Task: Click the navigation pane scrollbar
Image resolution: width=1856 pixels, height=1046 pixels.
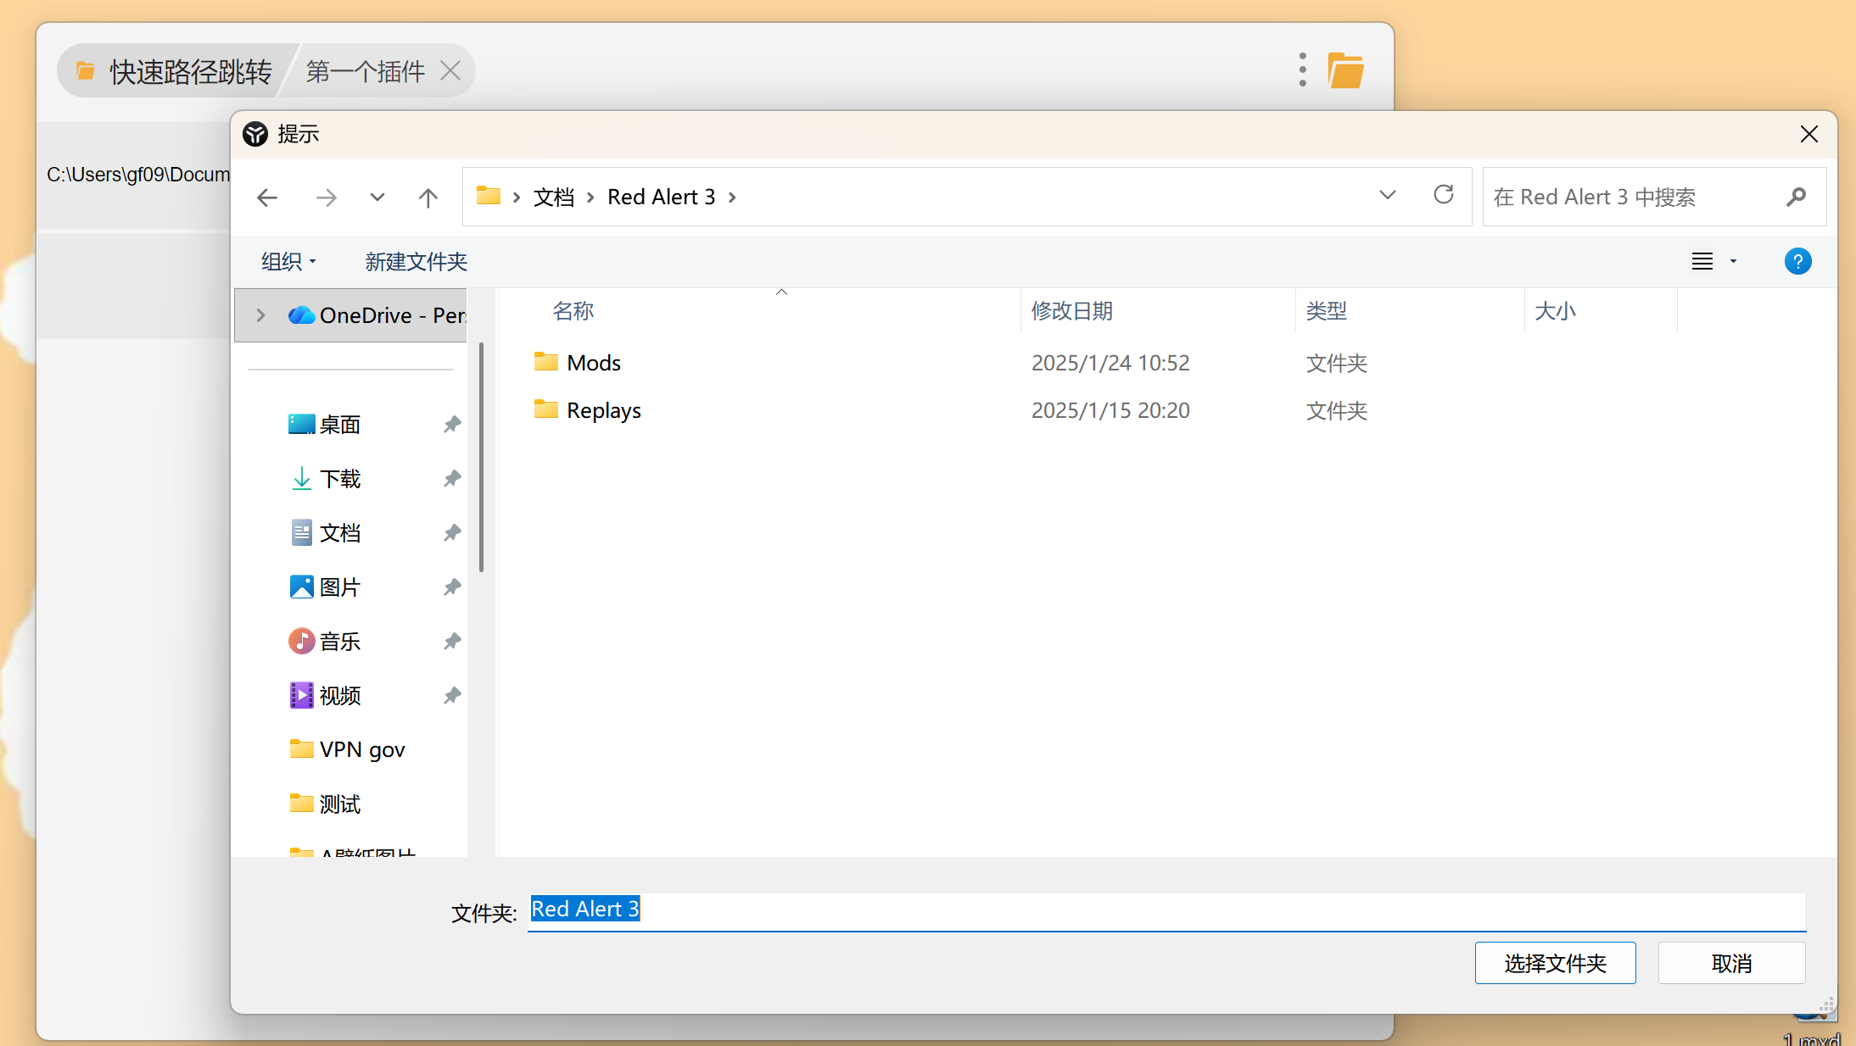Action: [x=481, y=458]
